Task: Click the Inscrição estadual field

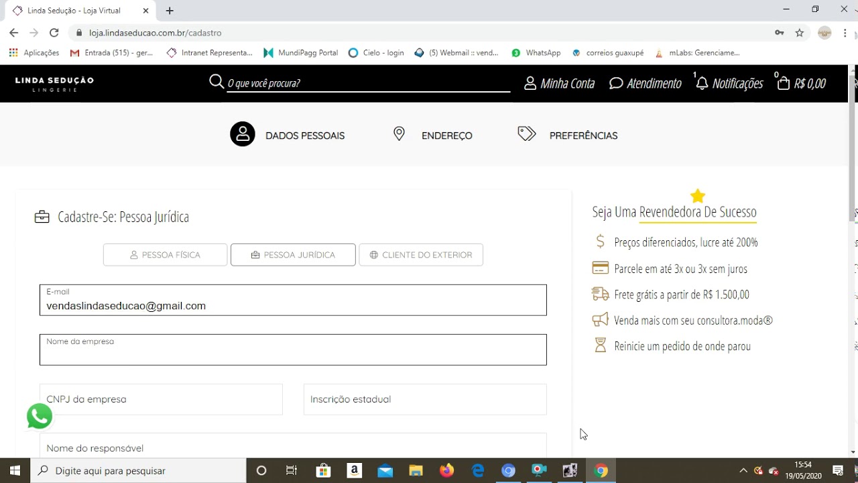Action: 425,399
